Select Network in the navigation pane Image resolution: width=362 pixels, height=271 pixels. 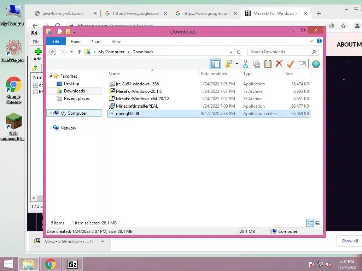(68, 128)
